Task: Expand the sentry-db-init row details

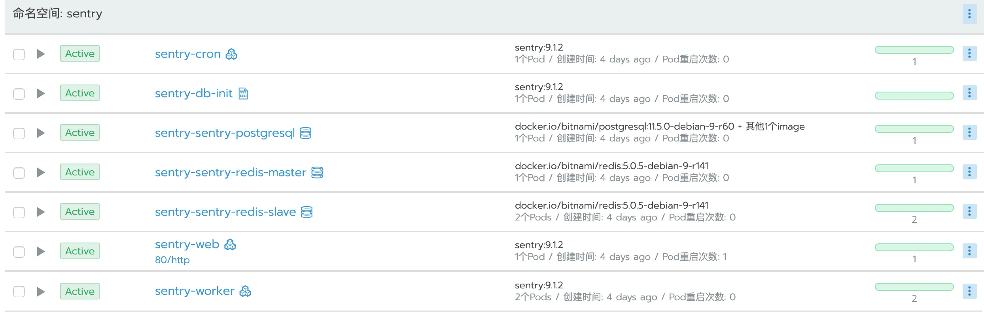Action: pos(41,94)
